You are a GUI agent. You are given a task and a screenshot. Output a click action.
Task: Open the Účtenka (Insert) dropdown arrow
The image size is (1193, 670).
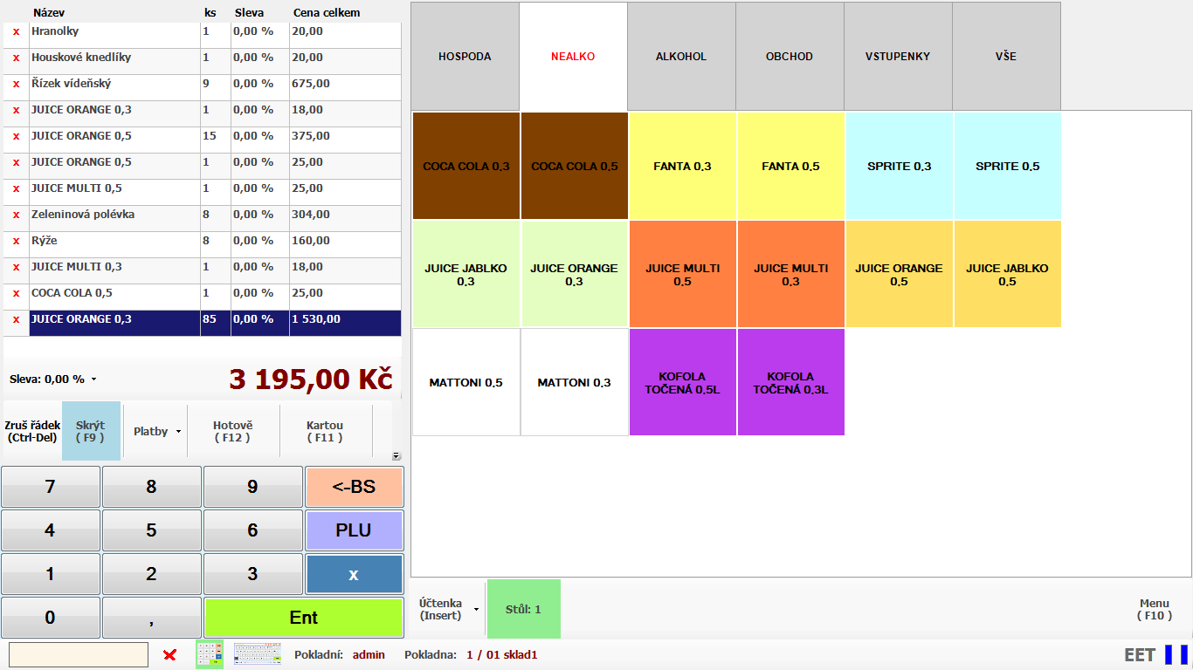point(476,609)
